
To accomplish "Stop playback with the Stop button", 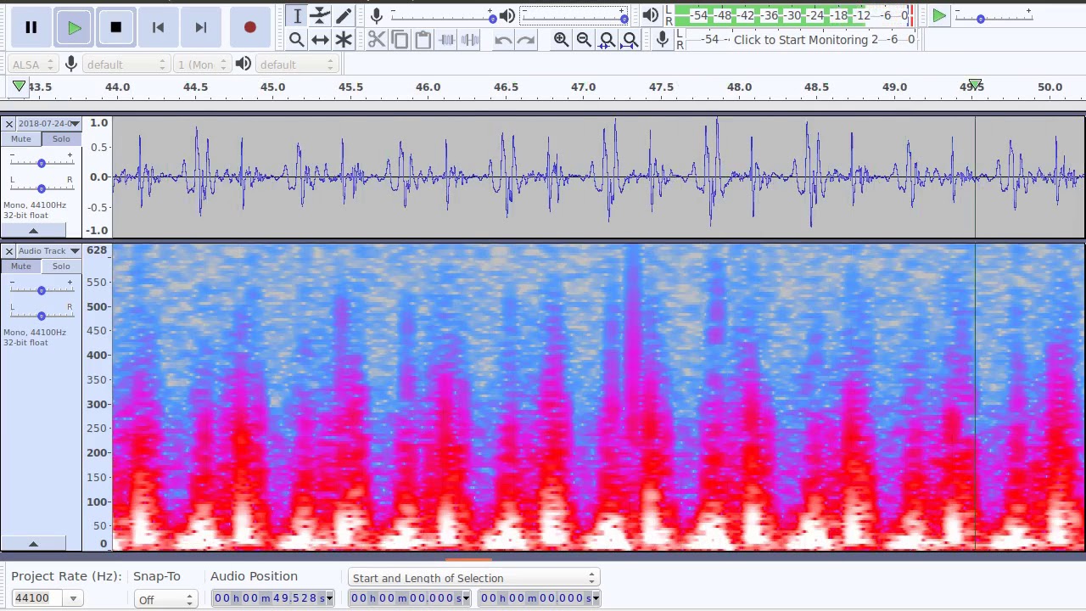I will click(x=116, y=27).
